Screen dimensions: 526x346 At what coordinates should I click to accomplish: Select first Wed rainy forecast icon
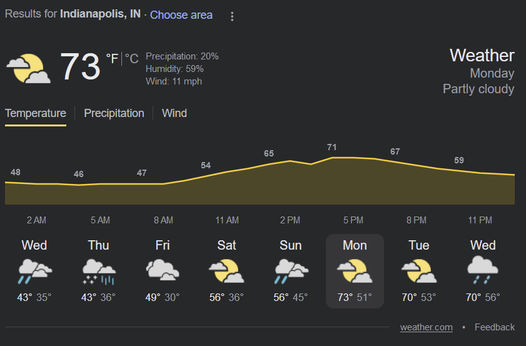tap(35, 271)
